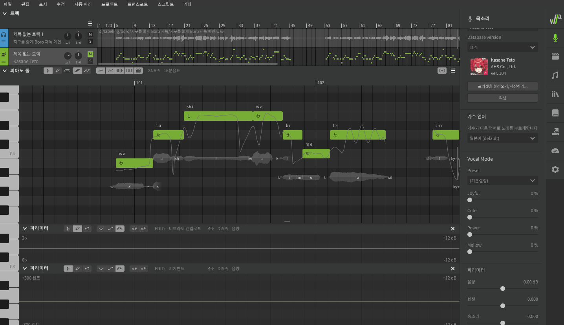Open the Vocal Mode Preset dropdown

(x=502, y=181)
